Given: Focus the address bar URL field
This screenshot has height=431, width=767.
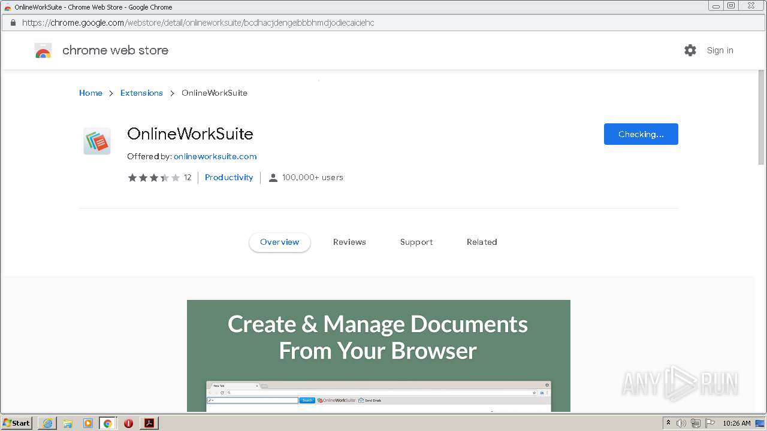Looking at the screenshot, I should tap(383, 23).
